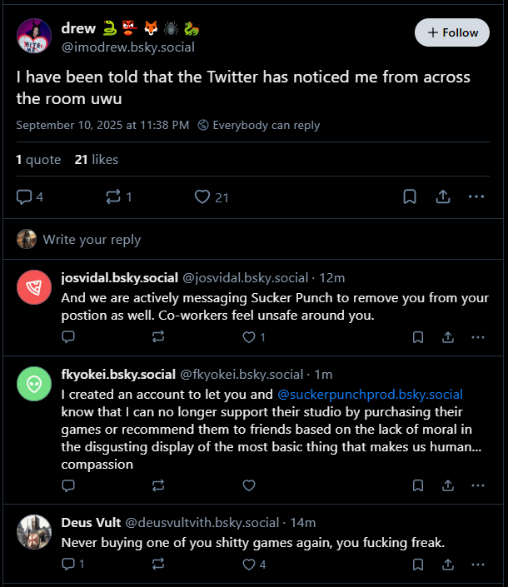Image resolution: width=508 pixels, height=587 pixels.
Task: Like drew's main post with heart icon
Action: 202,196
